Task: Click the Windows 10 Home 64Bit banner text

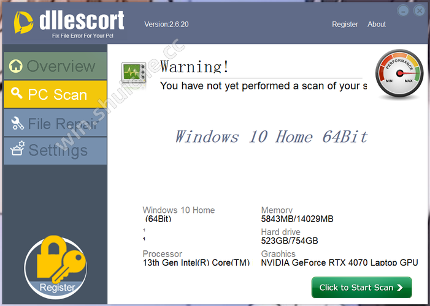Action: pos(271,136)
